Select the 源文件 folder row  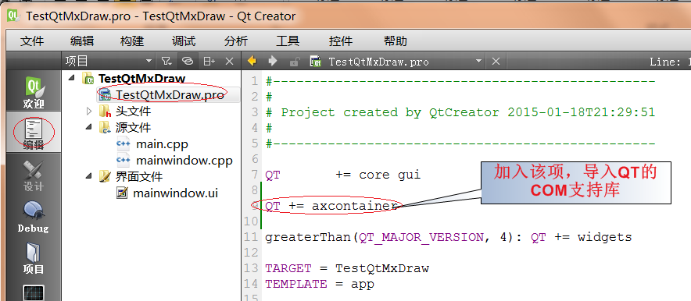point(133,127)
